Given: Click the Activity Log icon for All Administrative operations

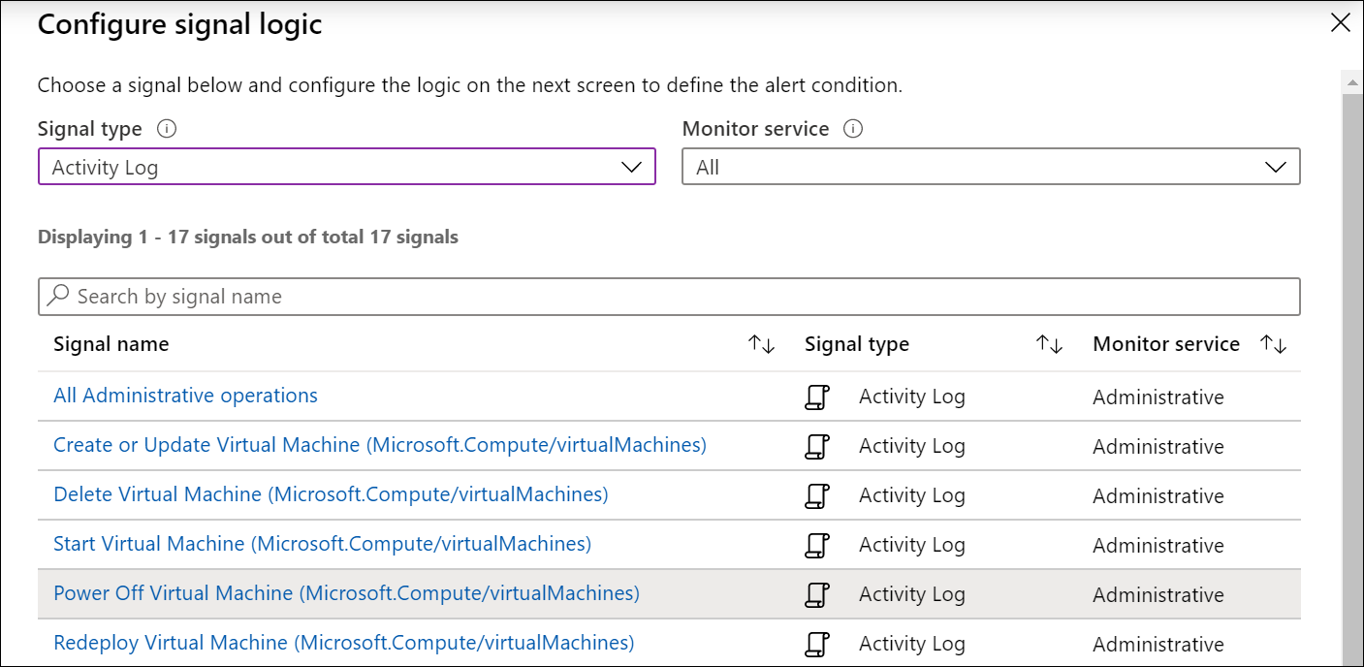Looking at the screenshot, I should point(817,397).
